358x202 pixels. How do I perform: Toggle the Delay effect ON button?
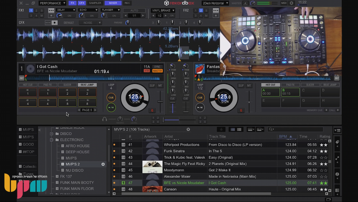point(69,16)
